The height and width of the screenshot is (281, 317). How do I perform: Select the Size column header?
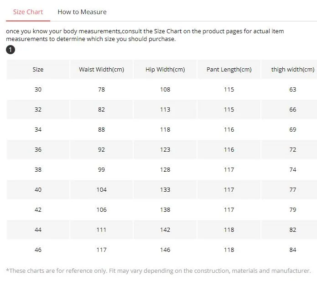[38, 69]
